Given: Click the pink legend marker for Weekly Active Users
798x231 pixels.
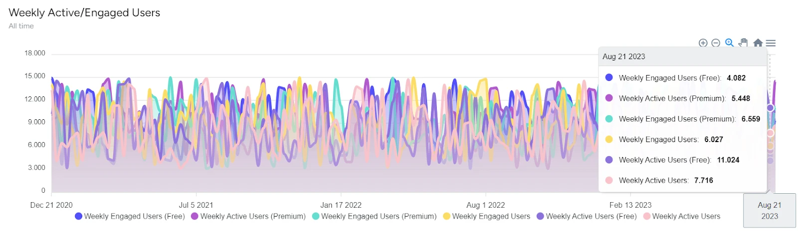Looking at the screenshot, I should (647, 216).
